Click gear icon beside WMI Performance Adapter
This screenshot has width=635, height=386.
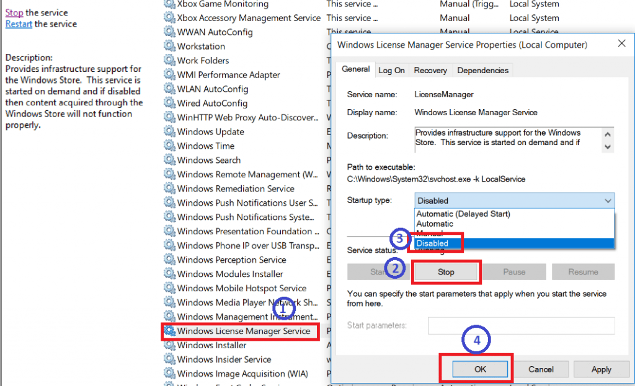pyautogui.click(x=169, y=74)
